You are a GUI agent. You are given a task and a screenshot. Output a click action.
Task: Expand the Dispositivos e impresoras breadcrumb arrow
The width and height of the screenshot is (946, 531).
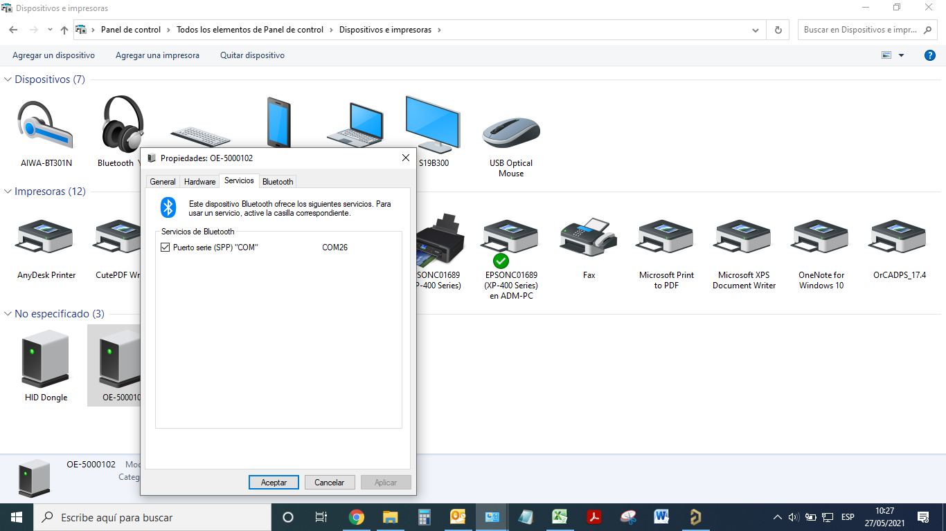(x=438, y=30)
